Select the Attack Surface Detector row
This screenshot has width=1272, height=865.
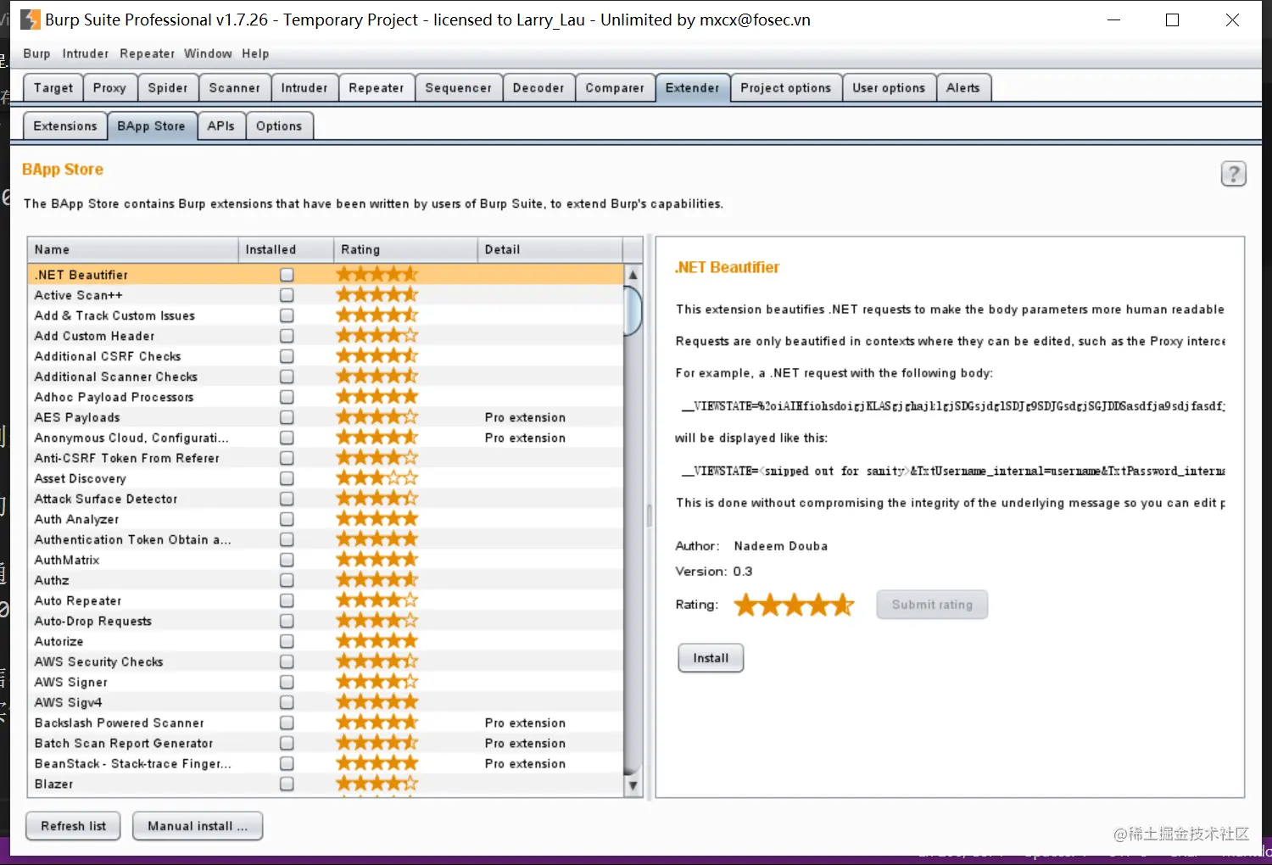coord(326,499)
